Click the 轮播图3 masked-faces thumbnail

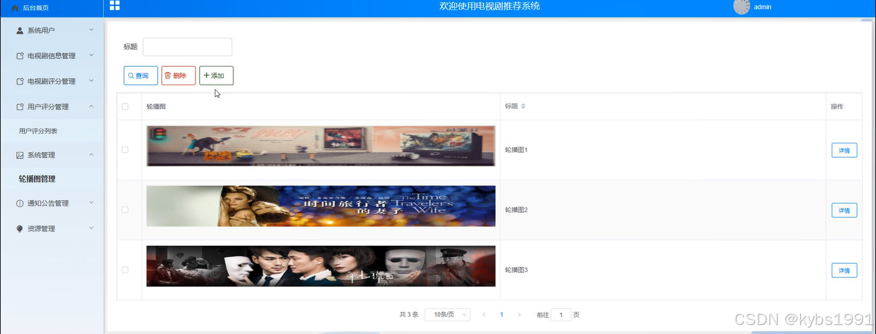pos(321,266)
